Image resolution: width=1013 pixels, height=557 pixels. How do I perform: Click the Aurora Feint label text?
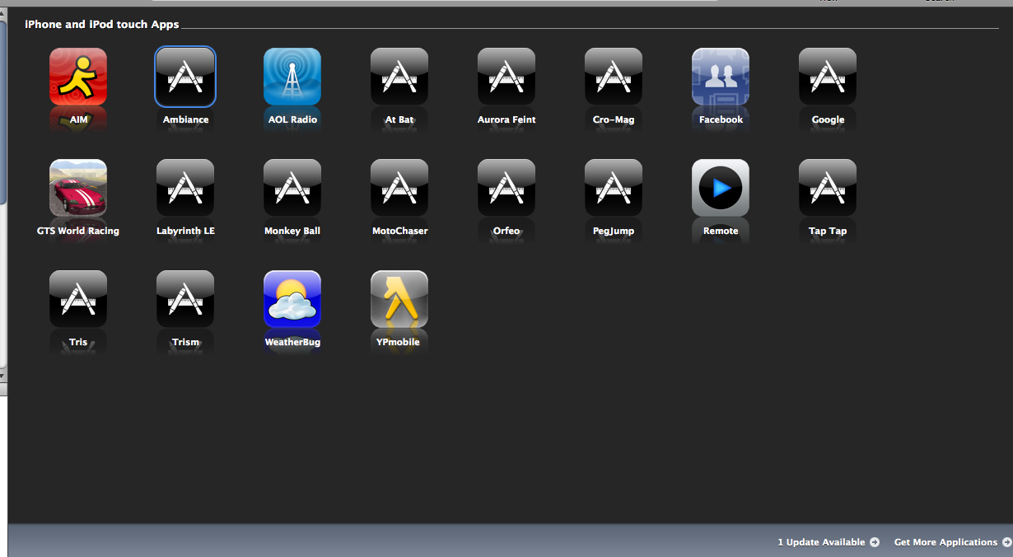point(506,119)
